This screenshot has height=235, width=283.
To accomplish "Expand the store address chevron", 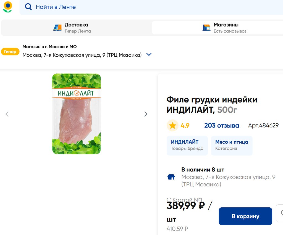I will tap(149, 55).
